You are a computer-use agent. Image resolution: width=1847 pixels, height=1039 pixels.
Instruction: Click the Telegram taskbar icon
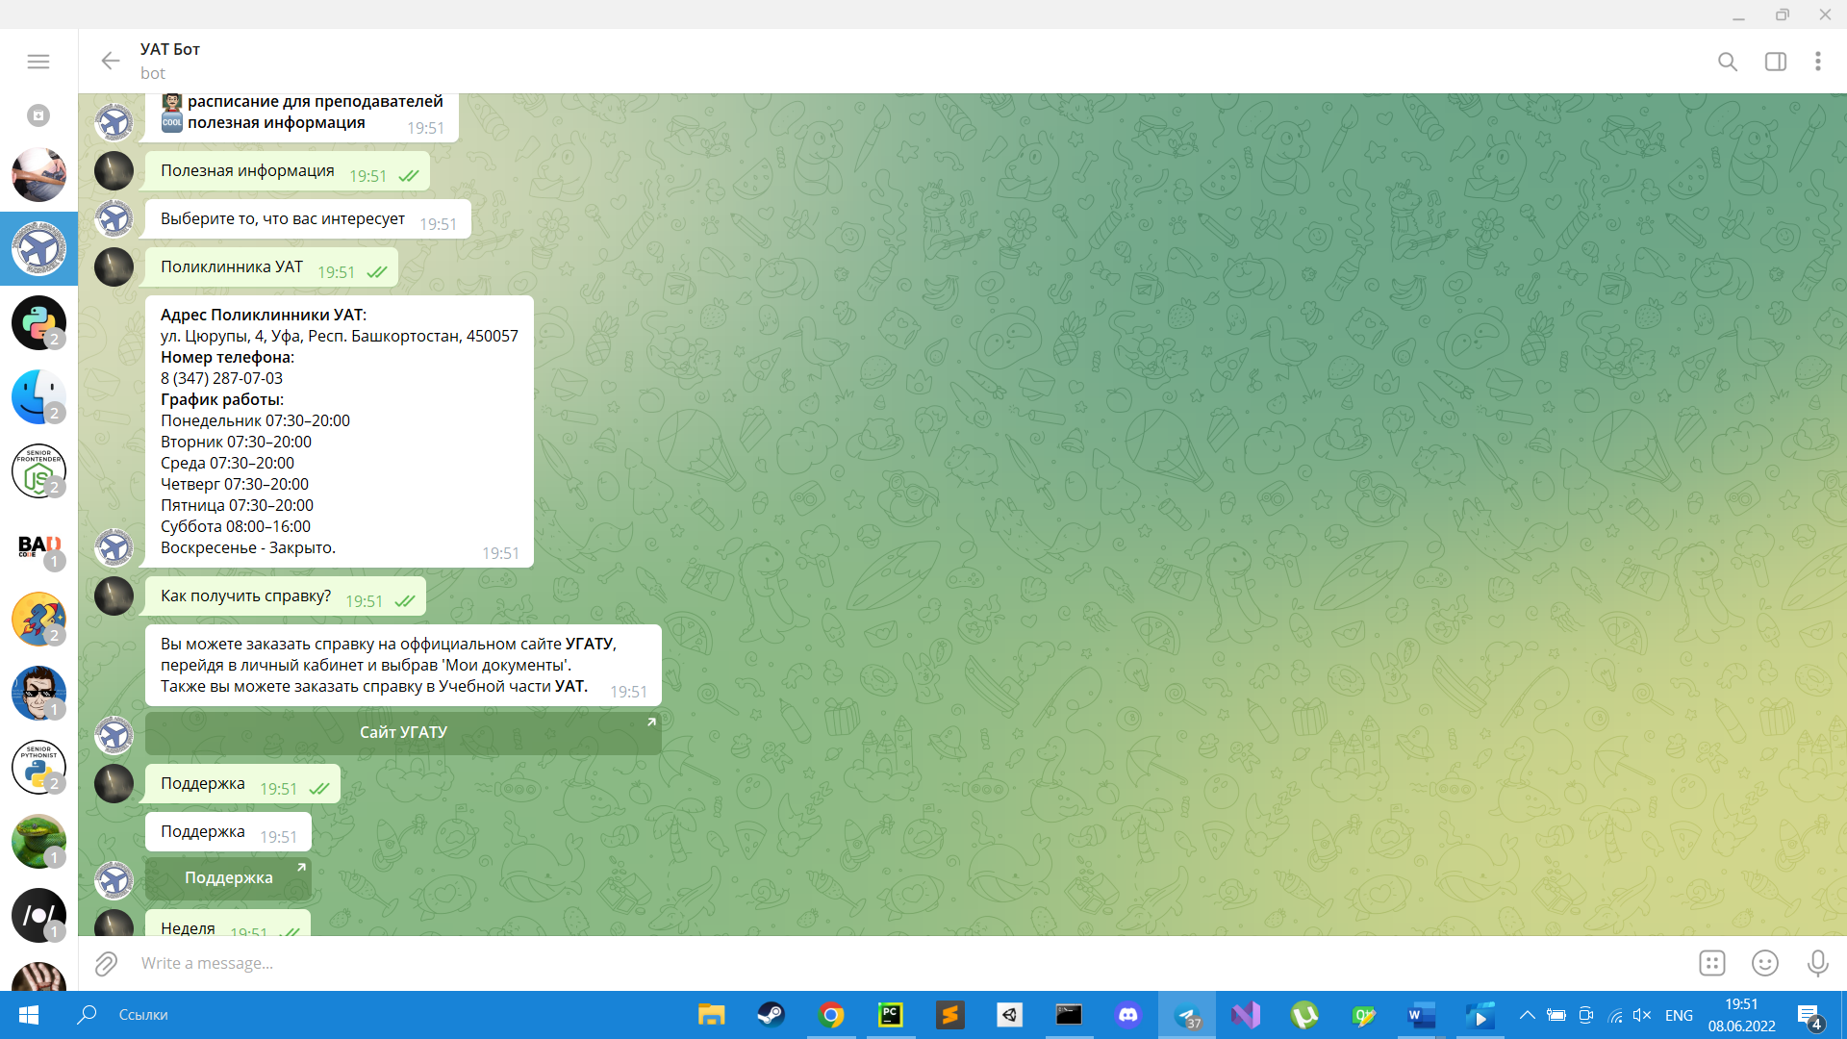click(x=1188, y=1015)
